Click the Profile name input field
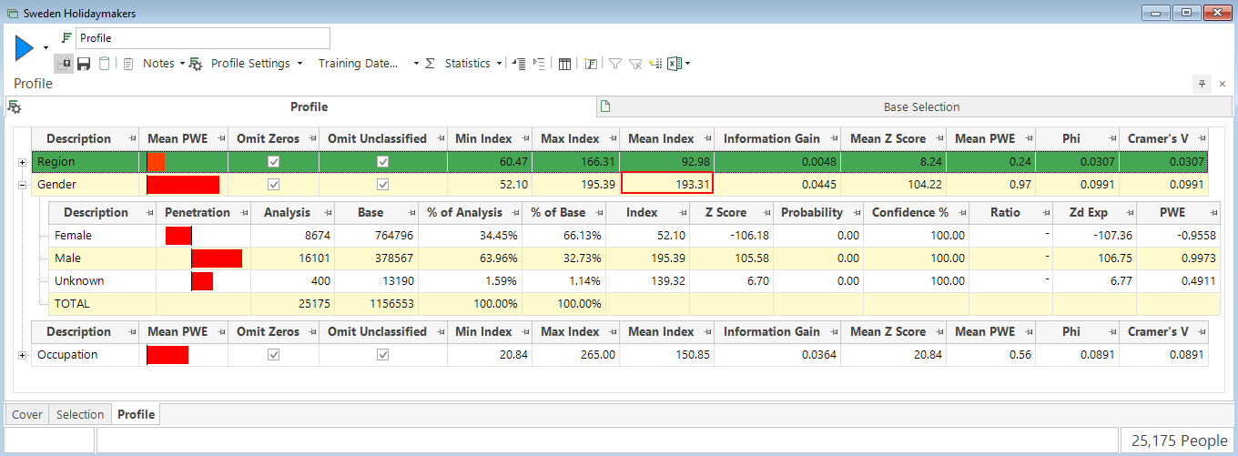Screen dimensions: 1238x456 203,38
